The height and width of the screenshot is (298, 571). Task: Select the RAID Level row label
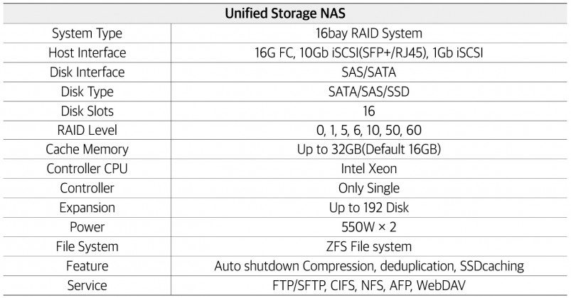(x=87, y=130)
